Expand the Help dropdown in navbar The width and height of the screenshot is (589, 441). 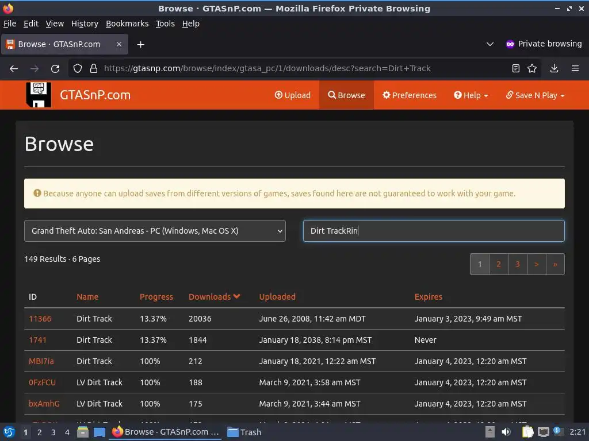click(x=471, y=95)
